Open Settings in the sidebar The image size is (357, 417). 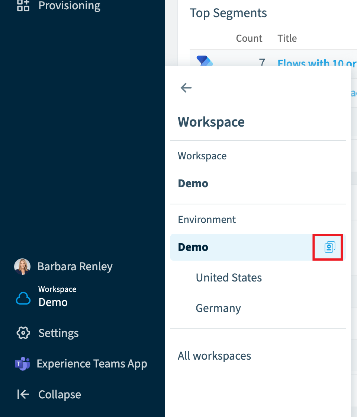[58, 333]
